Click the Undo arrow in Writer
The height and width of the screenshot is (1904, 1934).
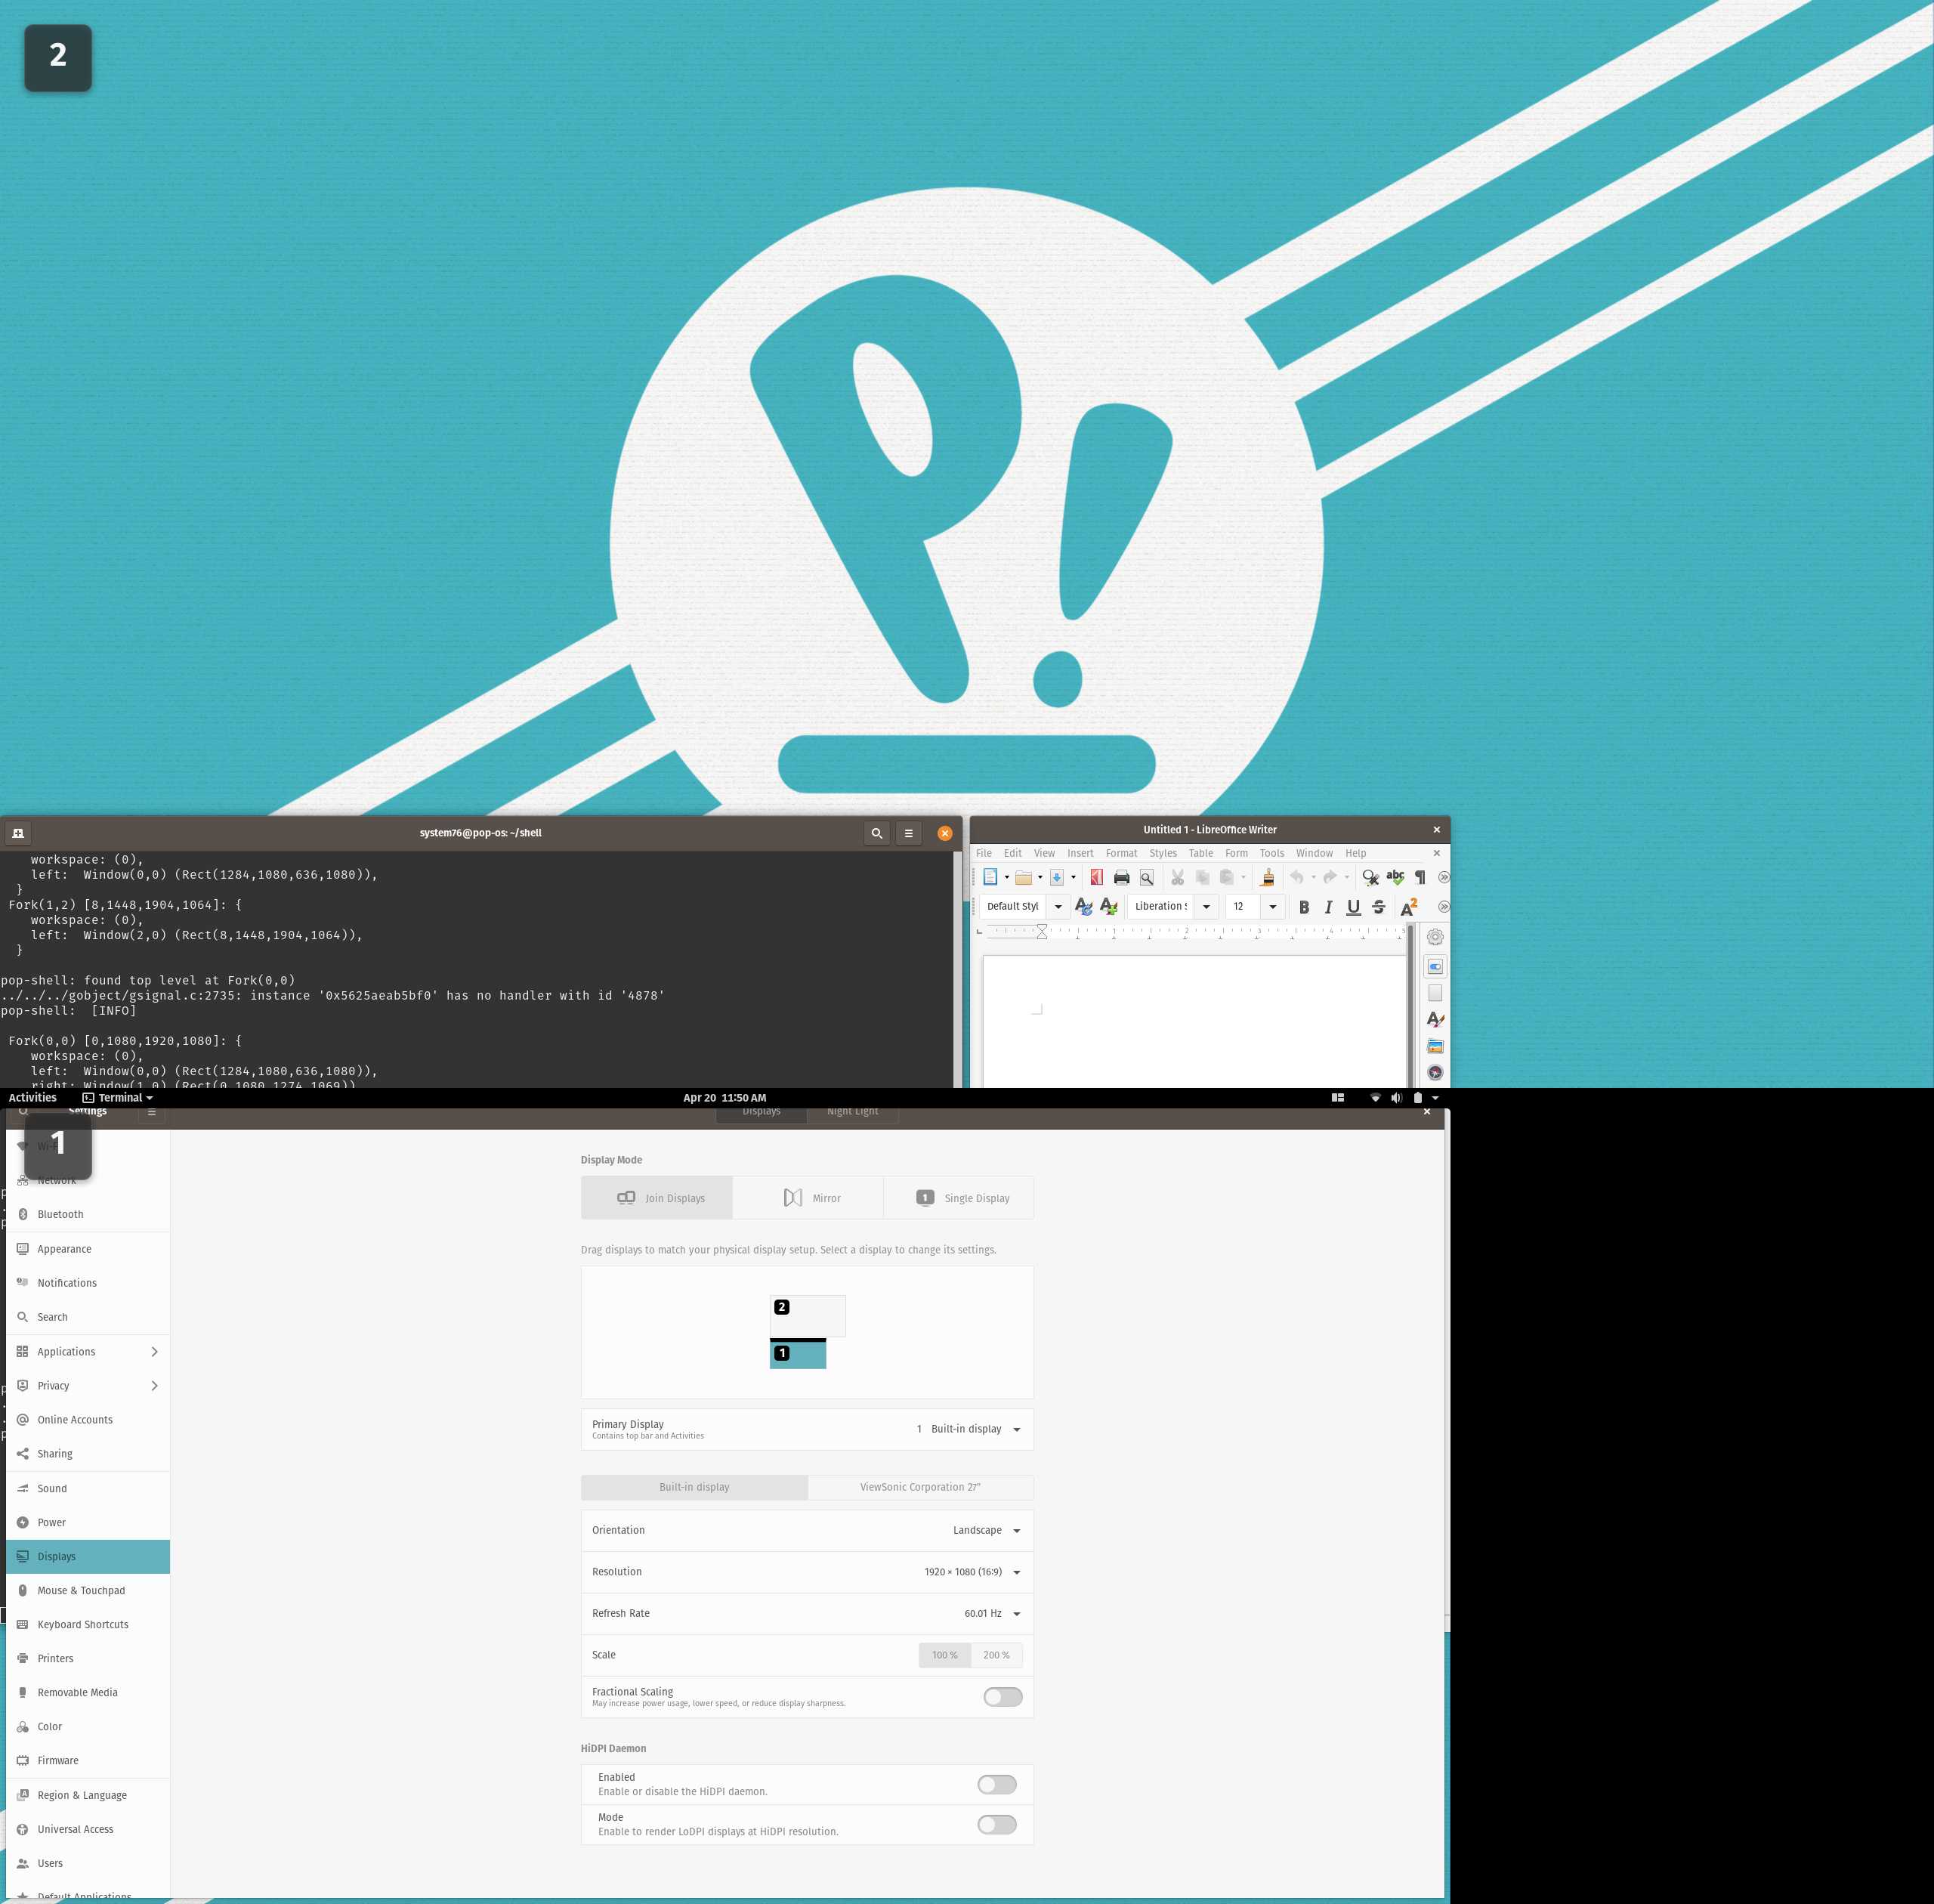[1297, 877]
